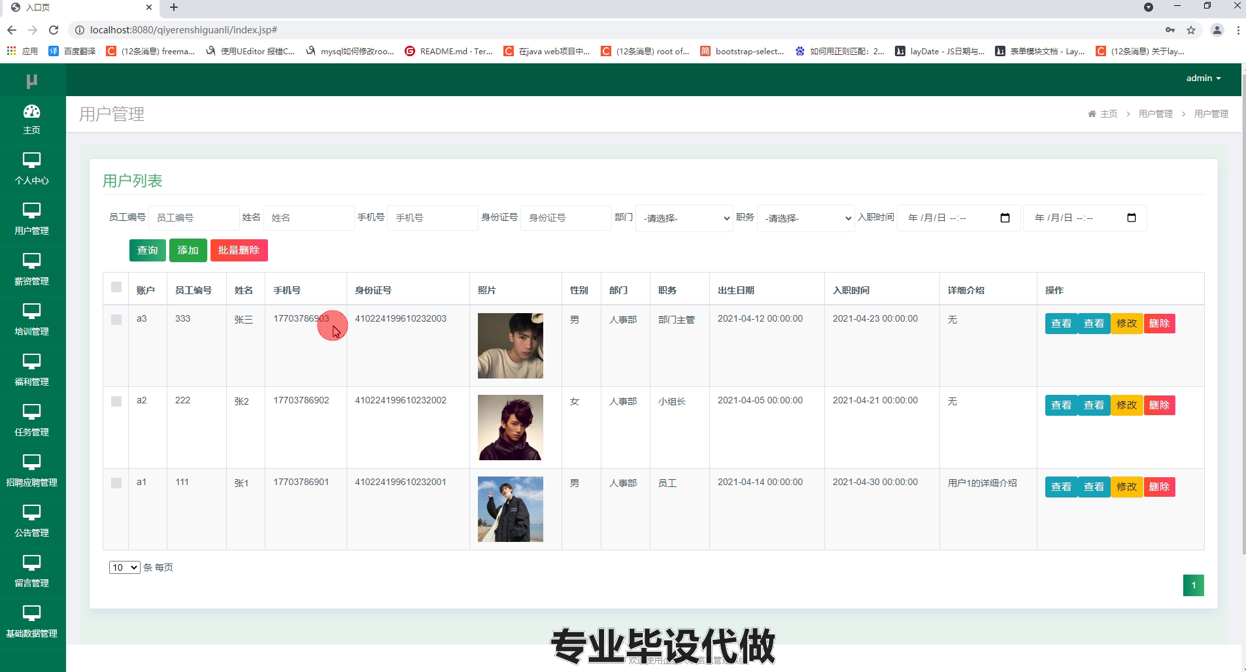
Task: Open the browser profile avatar icon
Action: click(x=1217, y=30)
